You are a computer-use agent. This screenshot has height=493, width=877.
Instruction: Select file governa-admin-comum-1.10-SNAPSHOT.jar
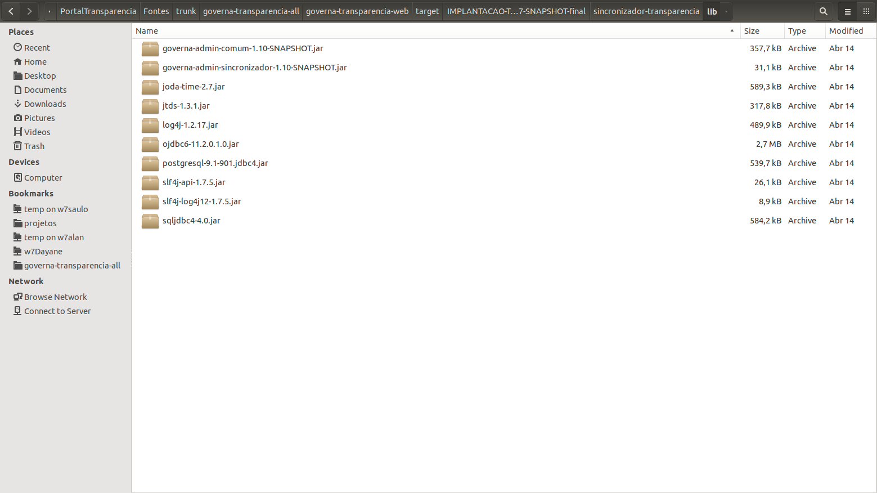(x=243, y=48)
